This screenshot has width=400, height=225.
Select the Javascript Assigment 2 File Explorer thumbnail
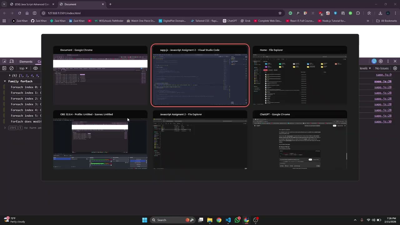pyautogui.click(x=200, y=140)
